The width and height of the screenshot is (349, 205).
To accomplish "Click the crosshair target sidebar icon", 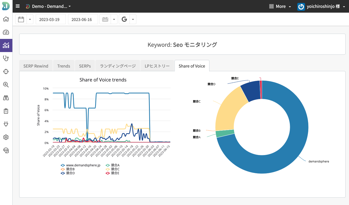I will (x=6, y=71).
